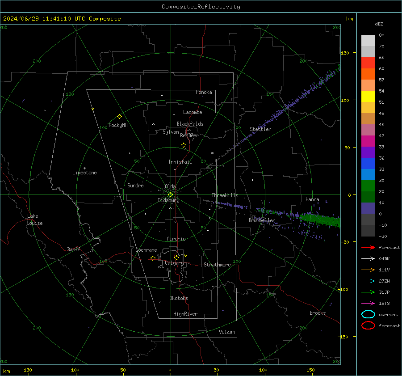This screenshot has height=376, width=402.
Task: Click the orange 111V arrow legend icon
Action: click(368, 270)
